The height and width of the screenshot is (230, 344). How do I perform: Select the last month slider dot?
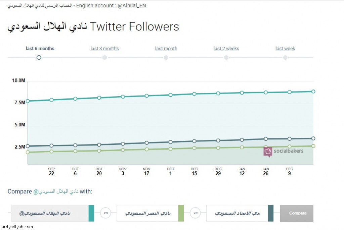click(x=166, y=57)
